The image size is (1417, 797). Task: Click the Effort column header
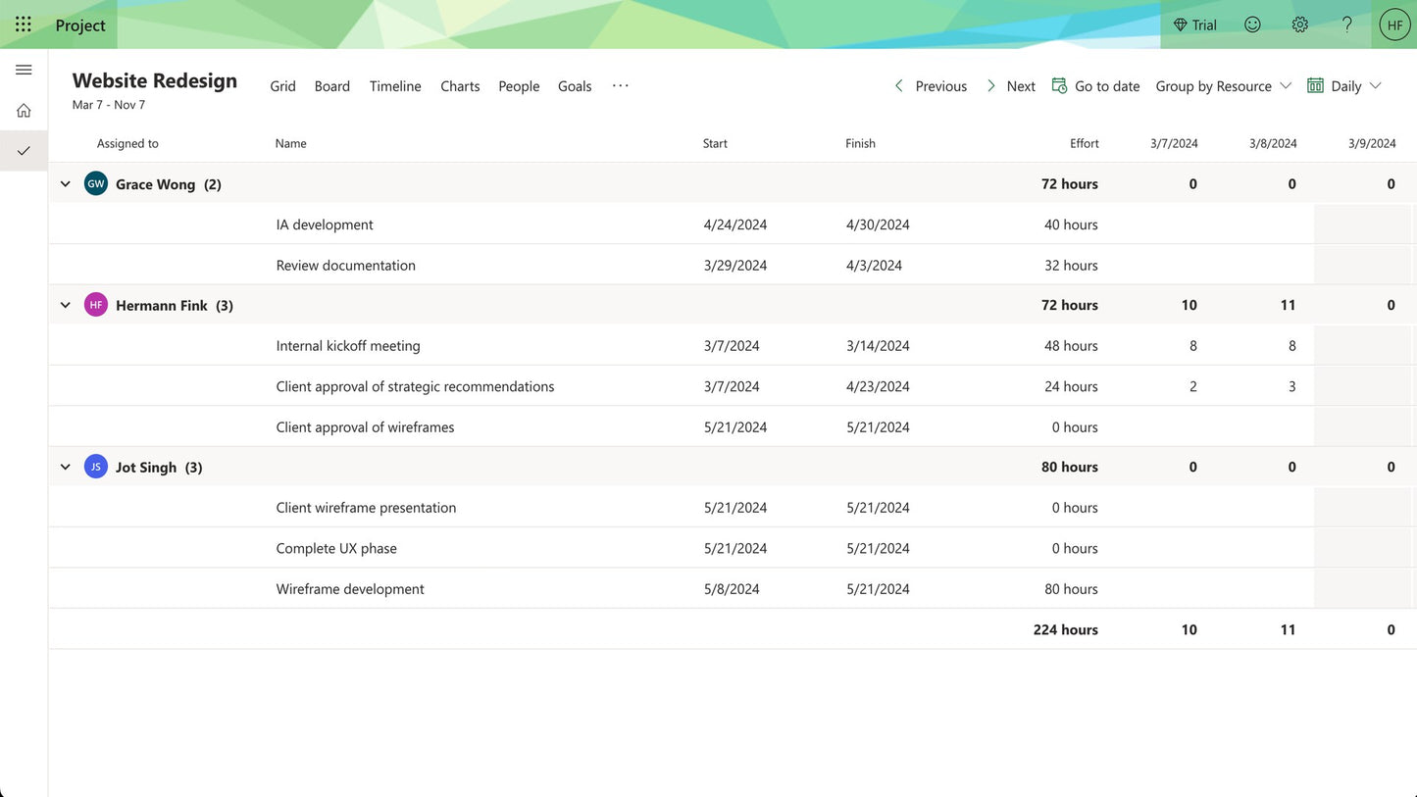coord(1084,143)
